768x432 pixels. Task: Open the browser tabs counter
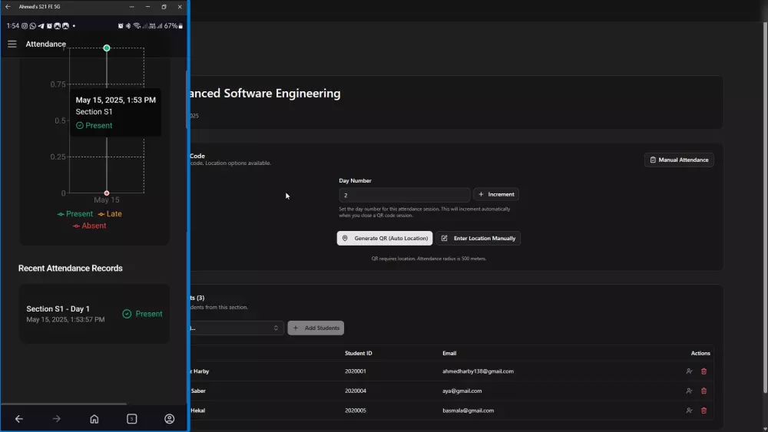pyautogui.click(x=131, y=419)
